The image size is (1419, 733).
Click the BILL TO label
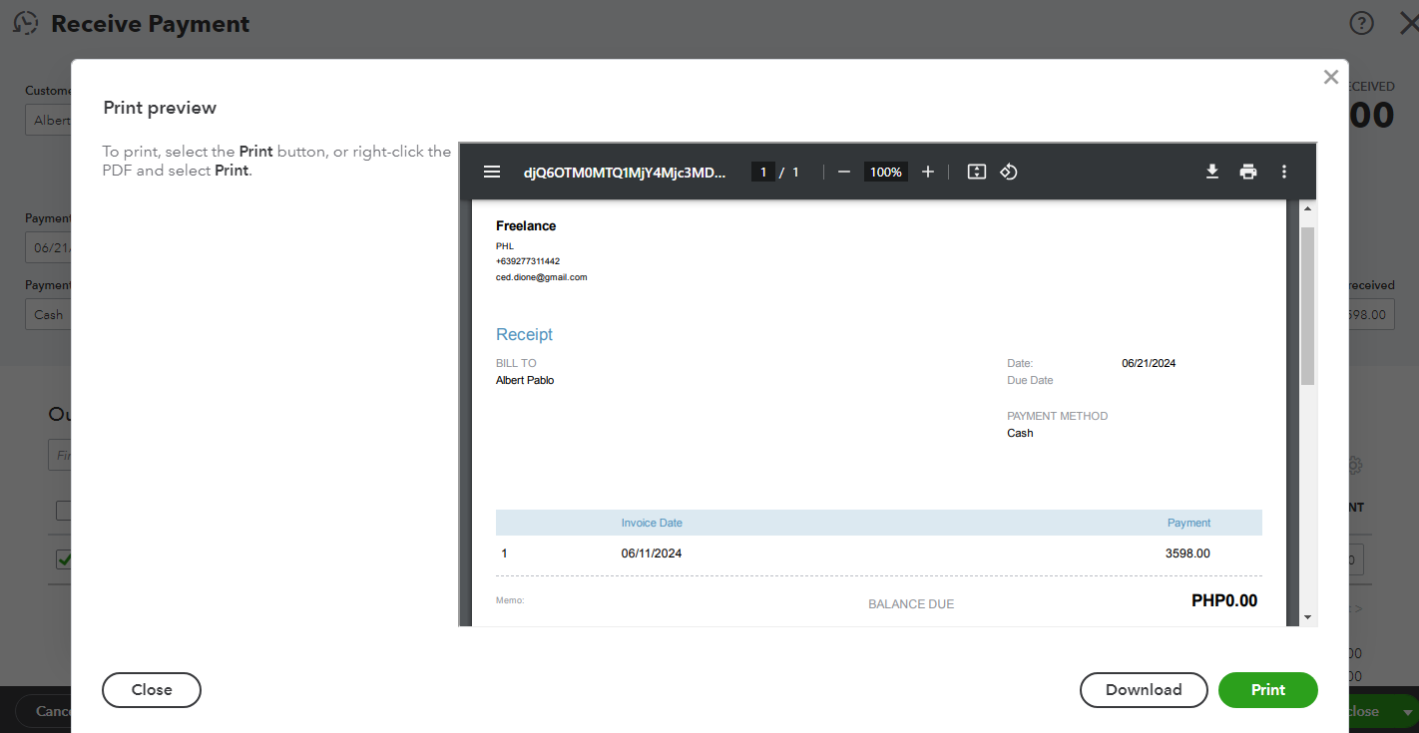click(x=516, y=363)
